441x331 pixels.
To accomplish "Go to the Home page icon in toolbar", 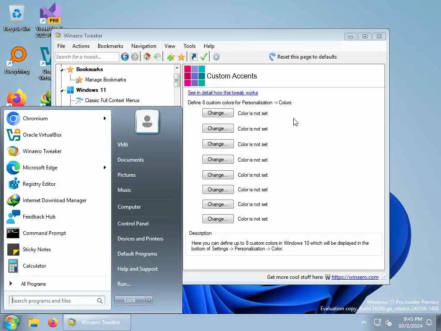I will [147, 57].
